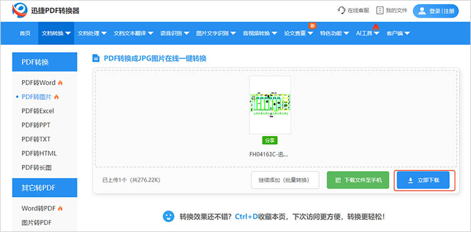Click the flame icon above AI工具

[x=376, y=27]
